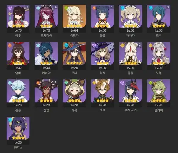
Task: Open the Gorou (고로) character card
Action: 103,93
